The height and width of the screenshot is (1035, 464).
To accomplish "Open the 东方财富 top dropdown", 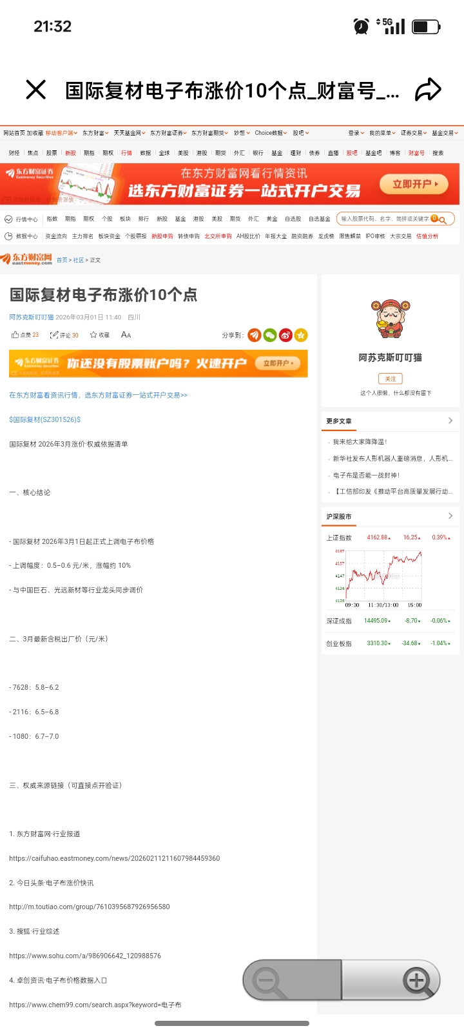I will (x=95, y=133).
